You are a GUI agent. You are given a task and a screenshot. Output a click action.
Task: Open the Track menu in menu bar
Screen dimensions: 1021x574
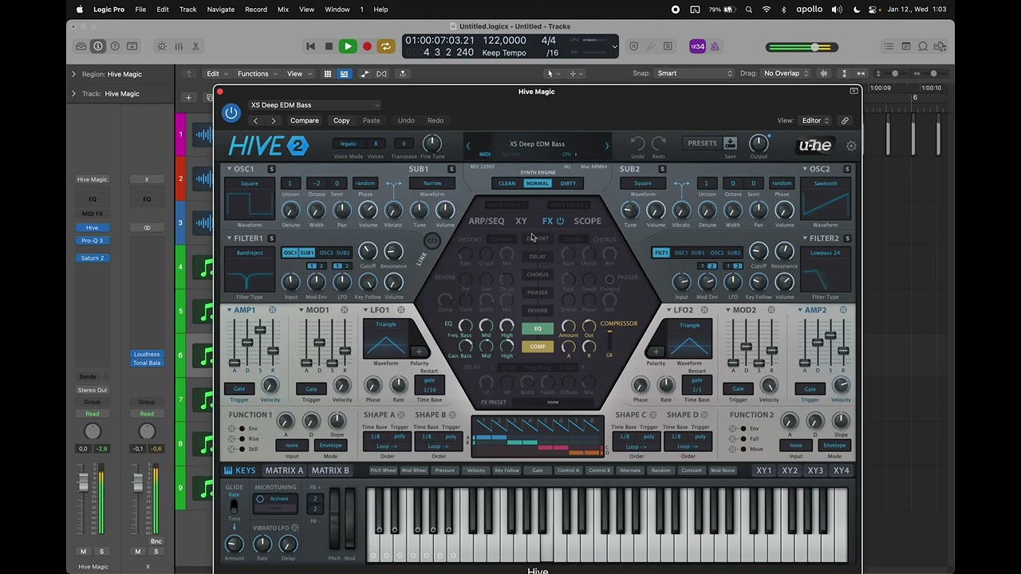[x=187, y=10]
